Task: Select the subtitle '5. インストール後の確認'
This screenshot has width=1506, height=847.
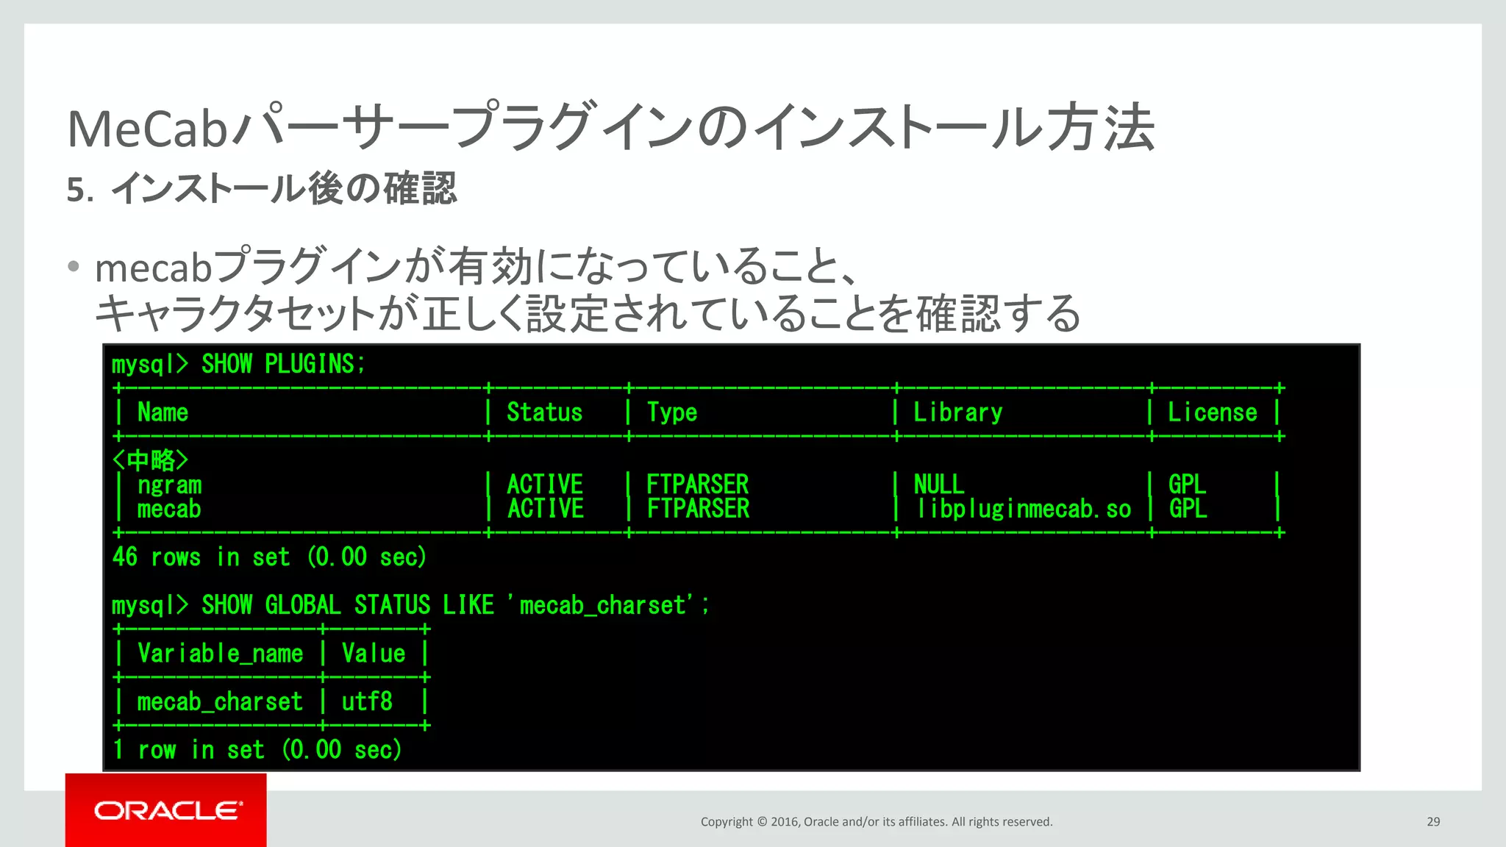Action: 262,188
